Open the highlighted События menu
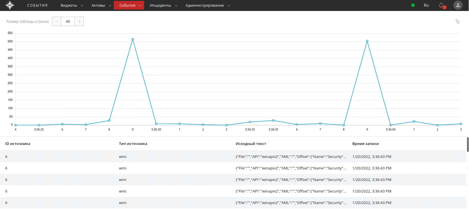Viewport: 469px width, 209px height. (x=129, y=5)
